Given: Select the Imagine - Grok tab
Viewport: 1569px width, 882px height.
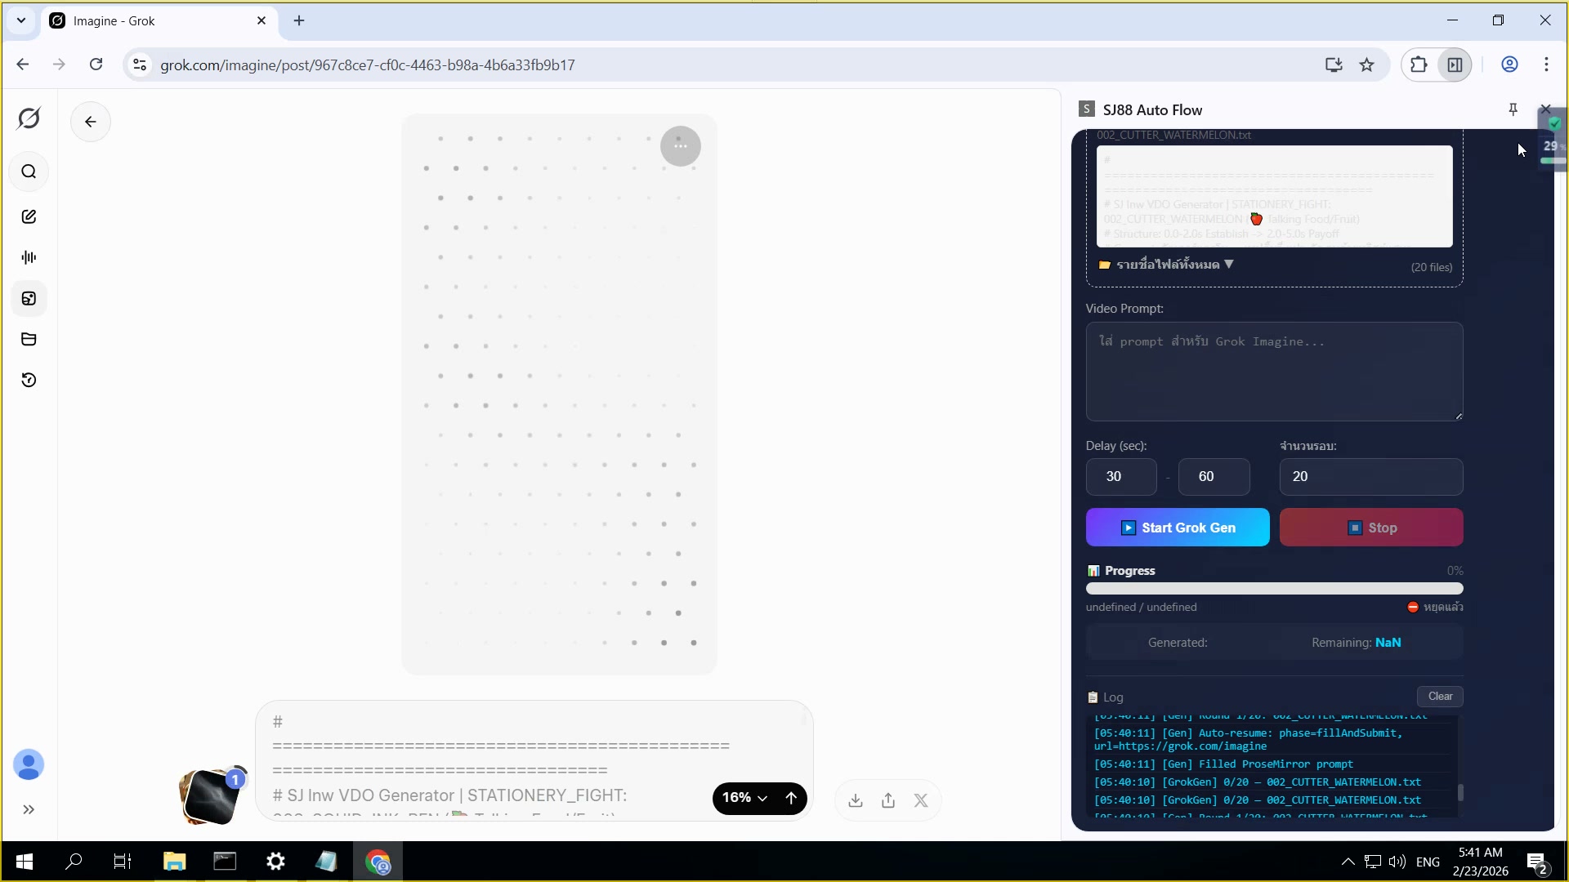Looking at the screenshot, I should tap(155, 21).
